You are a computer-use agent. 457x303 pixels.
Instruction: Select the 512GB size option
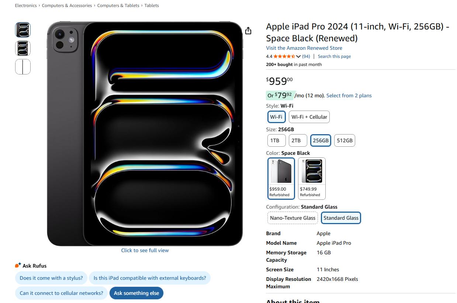point(345,140)
